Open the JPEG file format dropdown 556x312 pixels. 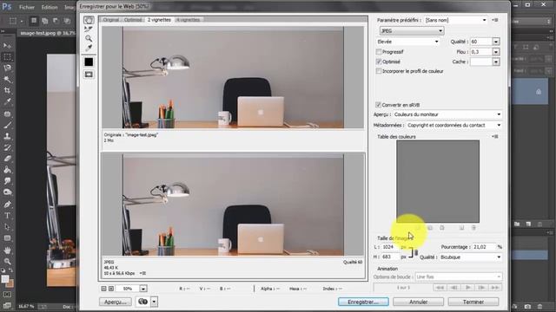(412, 31)
